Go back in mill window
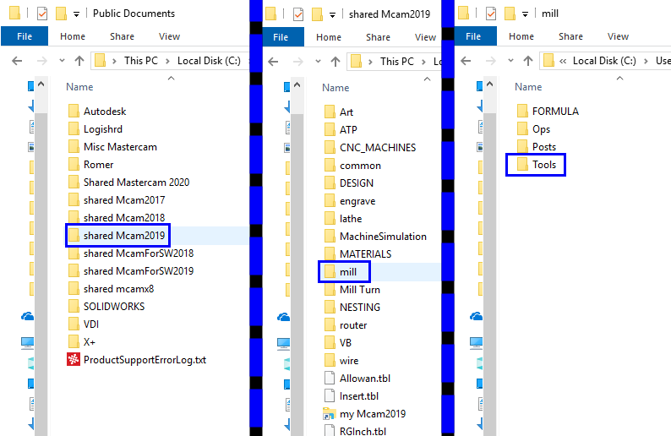The image size is (671, 436). [466, 61]
